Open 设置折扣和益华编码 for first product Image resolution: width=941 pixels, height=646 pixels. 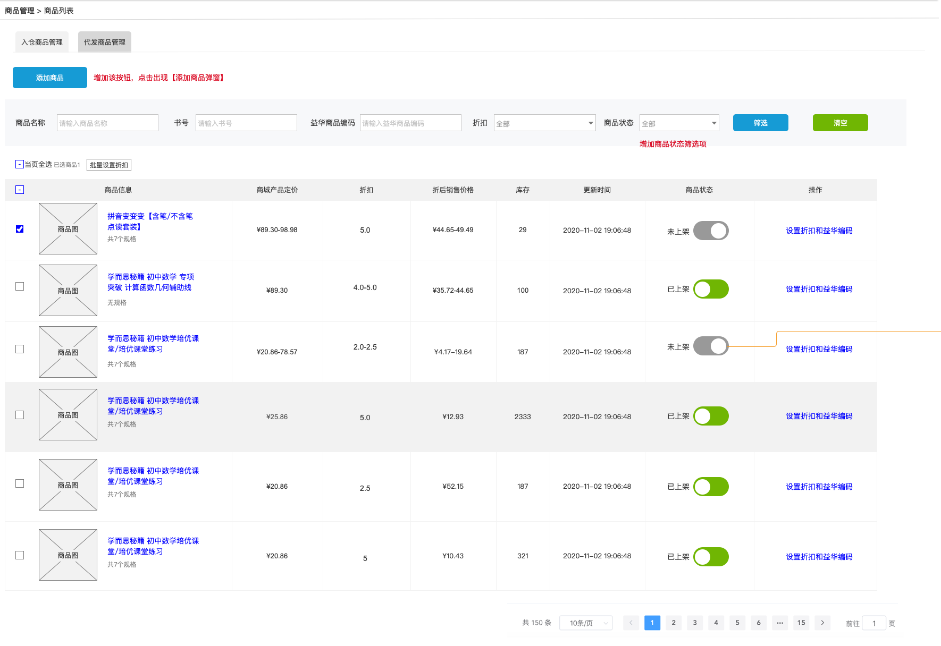819,231
